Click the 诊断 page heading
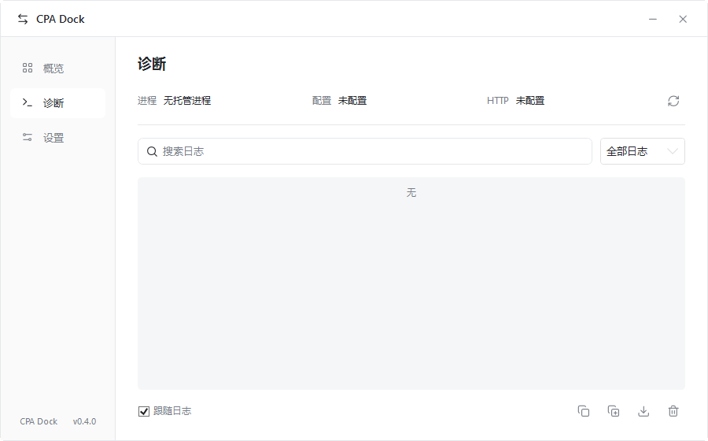 (x=152, y=64)
